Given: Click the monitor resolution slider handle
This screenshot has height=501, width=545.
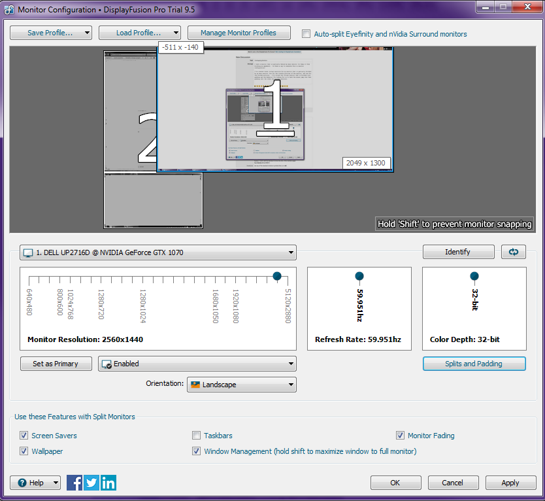Looking at the screenshot, I should pyautogui.click(x=277, y=276).
